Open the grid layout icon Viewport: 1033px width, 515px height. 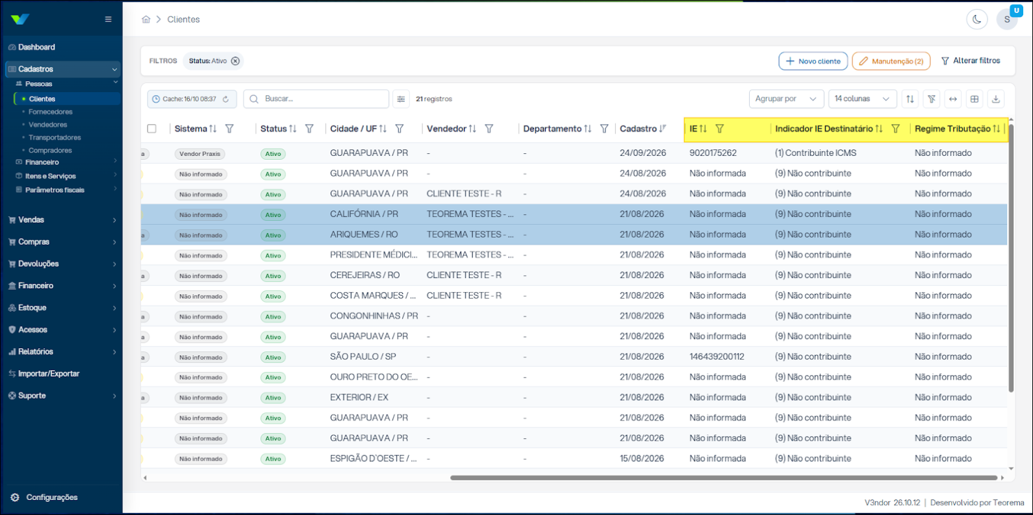(x=975, y=99)
